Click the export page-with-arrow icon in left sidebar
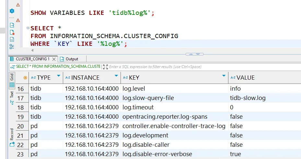 tap(12, 25)
